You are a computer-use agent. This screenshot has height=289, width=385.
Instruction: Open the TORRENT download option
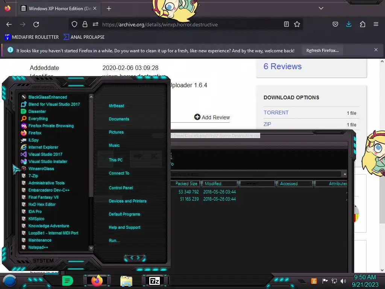[x=276, y=113]
